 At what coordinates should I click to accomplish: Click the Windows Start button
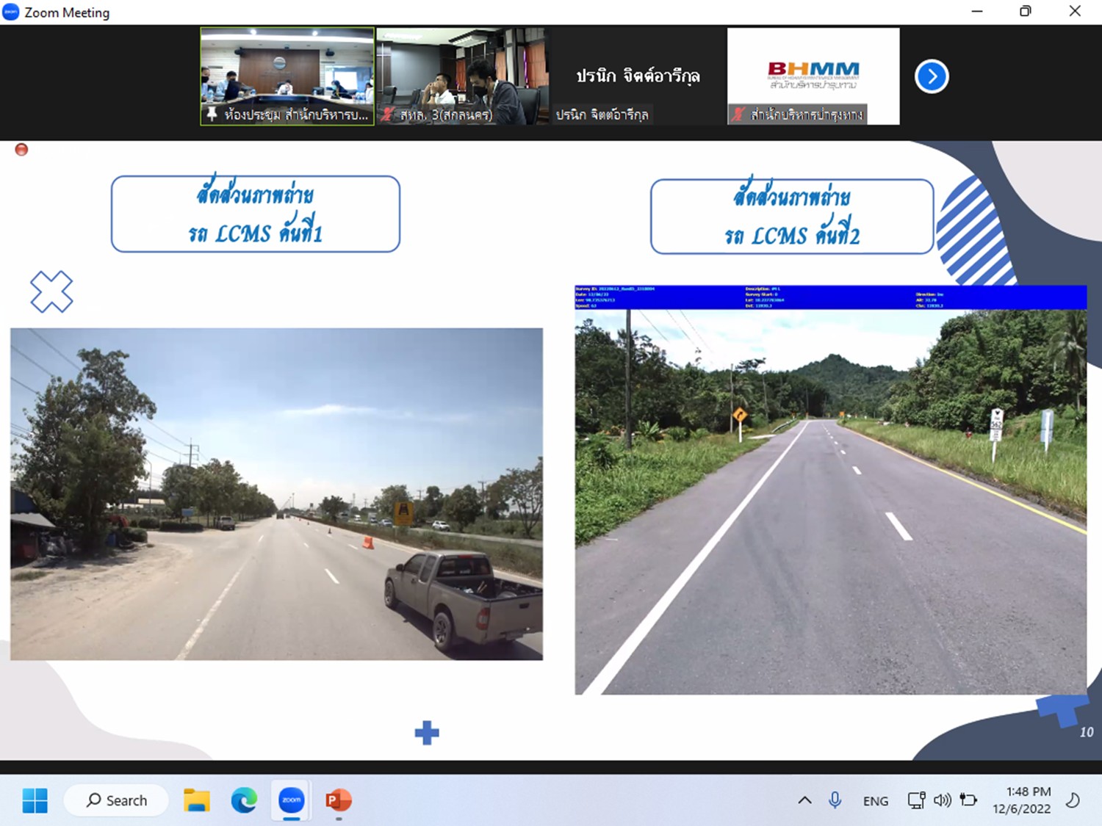tap(35, 800)
